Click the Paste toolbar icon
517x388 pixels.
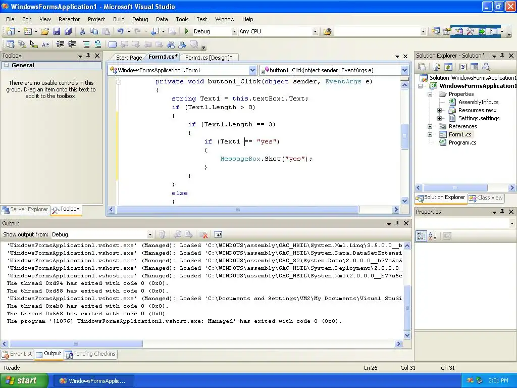[106, 31]
